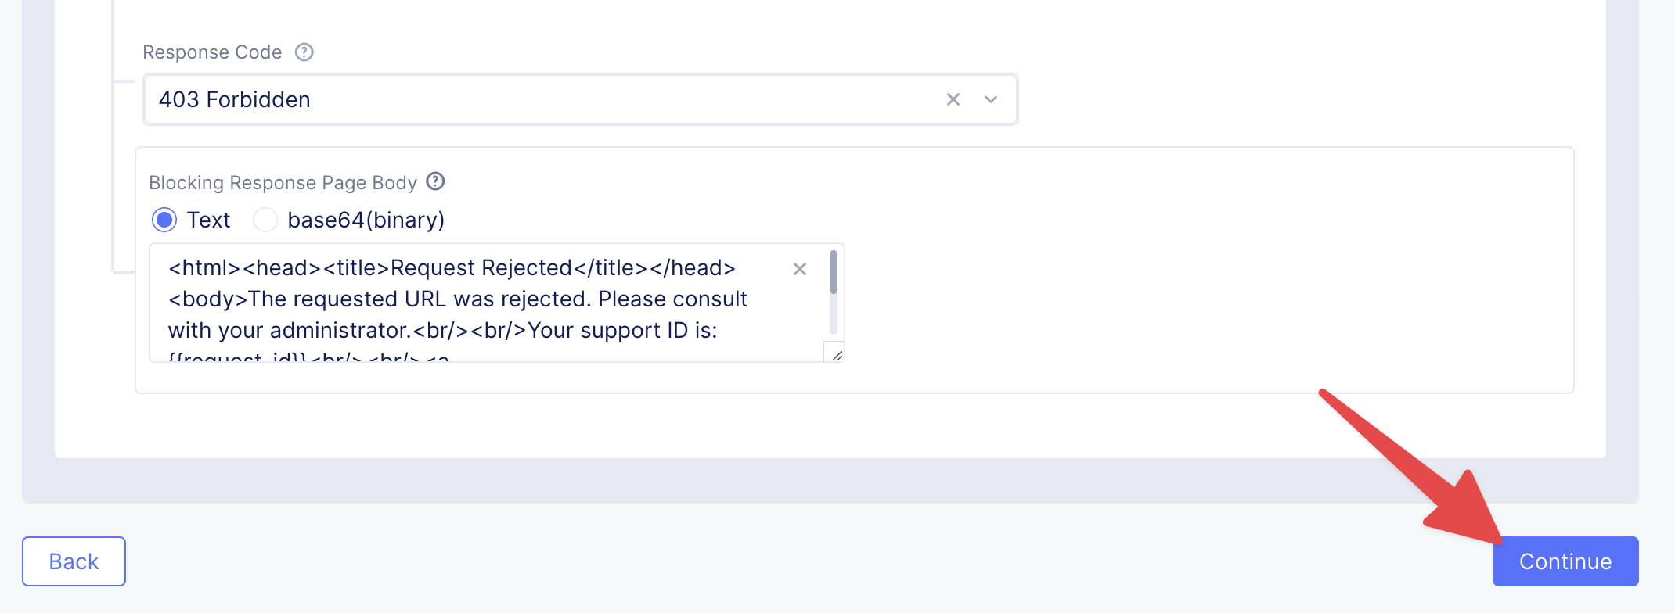Clear the 403 Forbidden selection
The width and height of the screenshot is (1675, 613).
point(953,99)
